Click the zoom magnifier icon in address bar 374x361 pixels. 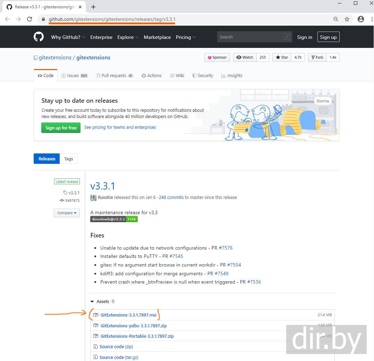(335, 19)
